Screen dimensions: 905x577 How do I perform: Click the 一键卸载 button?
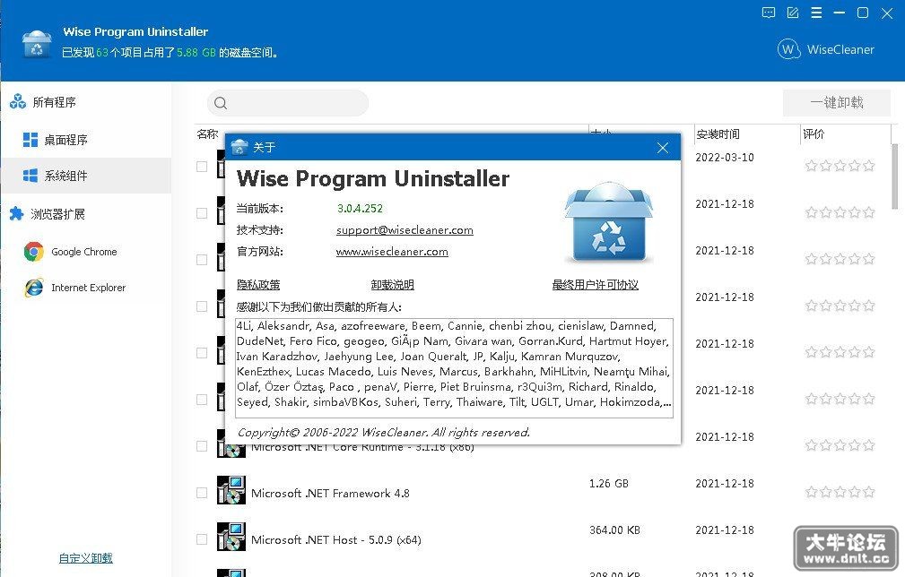pos(837,103)
